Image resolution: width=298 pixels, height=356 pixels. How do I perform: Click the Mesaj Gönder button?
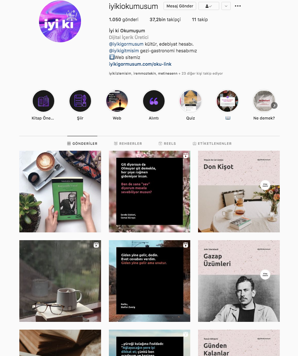180,6
